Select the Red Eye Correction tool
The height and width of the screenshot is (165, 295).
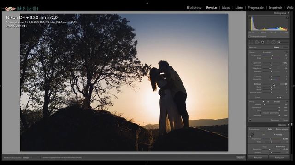tap(262, 42)
